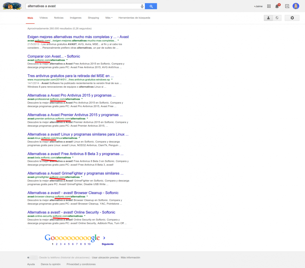
Task: Open avast! Free Antivirus 8 Beta result
Action: [75, 154]
